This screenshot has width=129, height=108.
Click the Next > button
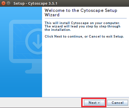coord(94,103)
